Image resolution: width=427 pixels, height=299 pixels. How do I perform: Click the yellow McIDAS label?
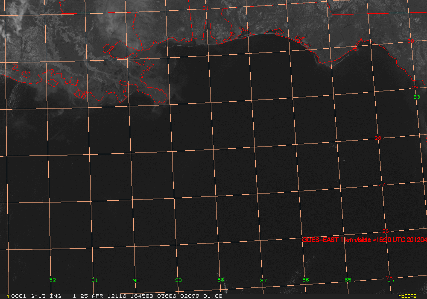[x=407, y=296]
